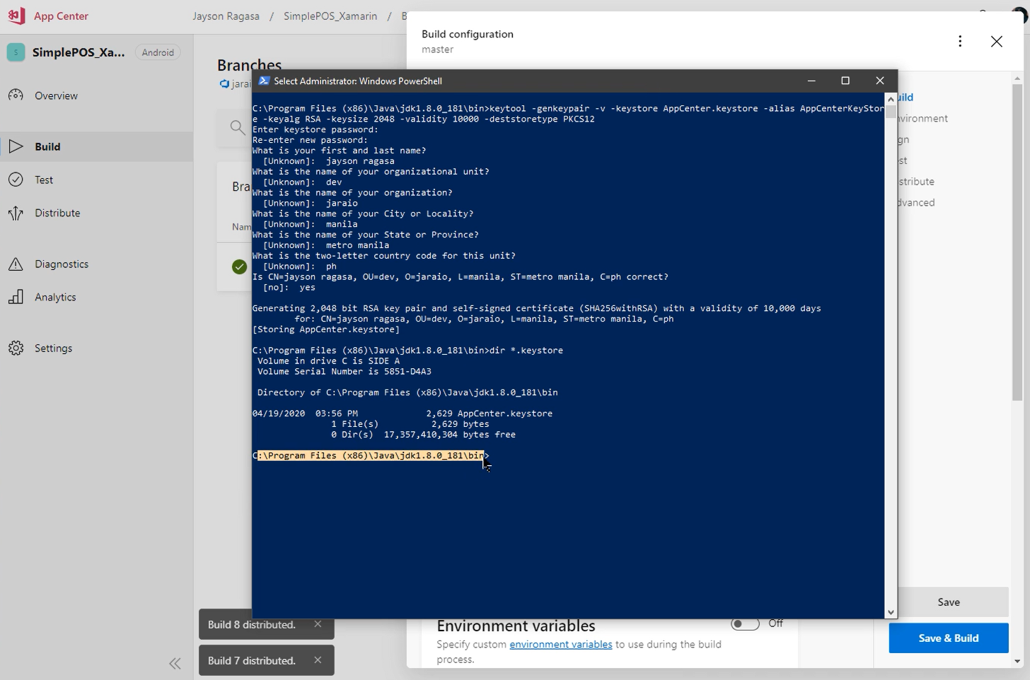Click PowerShell scrollbar down arrow
The height and width of the screenshot is (680, 1030).
tap(891, 612)
